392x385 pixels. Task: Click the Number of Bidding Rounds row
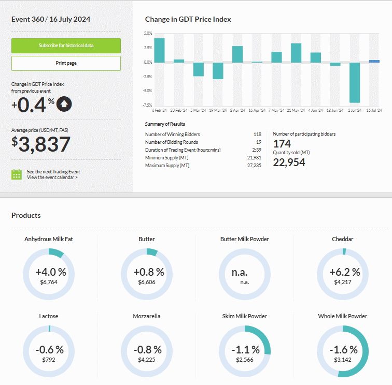pyautogui.click(x=203, y=142)
